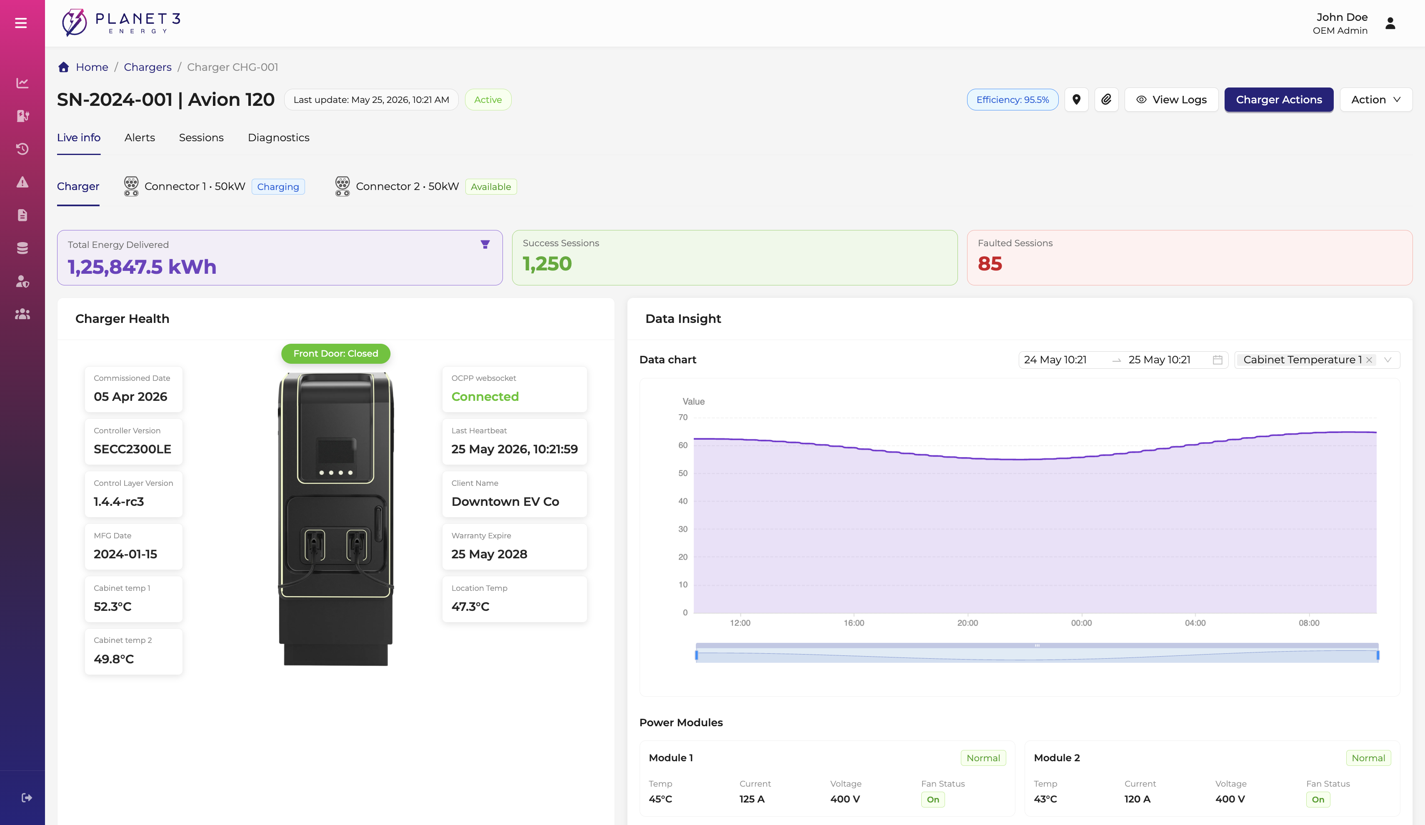Click the Client Name Downtown EV Co
Screen dimensions: 1425x825
pyautogui.click(x=505, y=502)
